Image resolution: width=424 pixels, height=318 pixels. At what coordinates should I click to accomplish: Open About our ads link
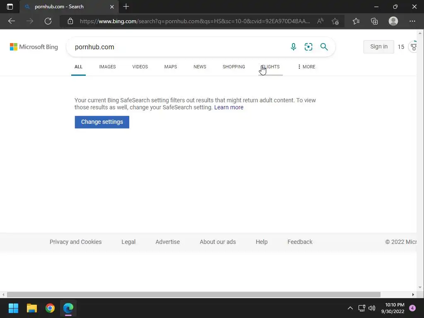tap(218, 242)
